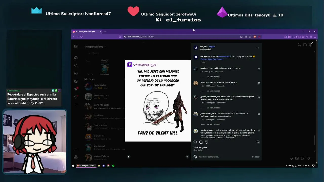Open the Audio original link
Screen dimensions: 324x182
(205, 49)
